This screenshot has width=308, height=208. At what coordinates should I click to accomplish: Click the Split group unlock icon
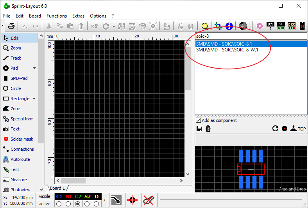(190, 26)
